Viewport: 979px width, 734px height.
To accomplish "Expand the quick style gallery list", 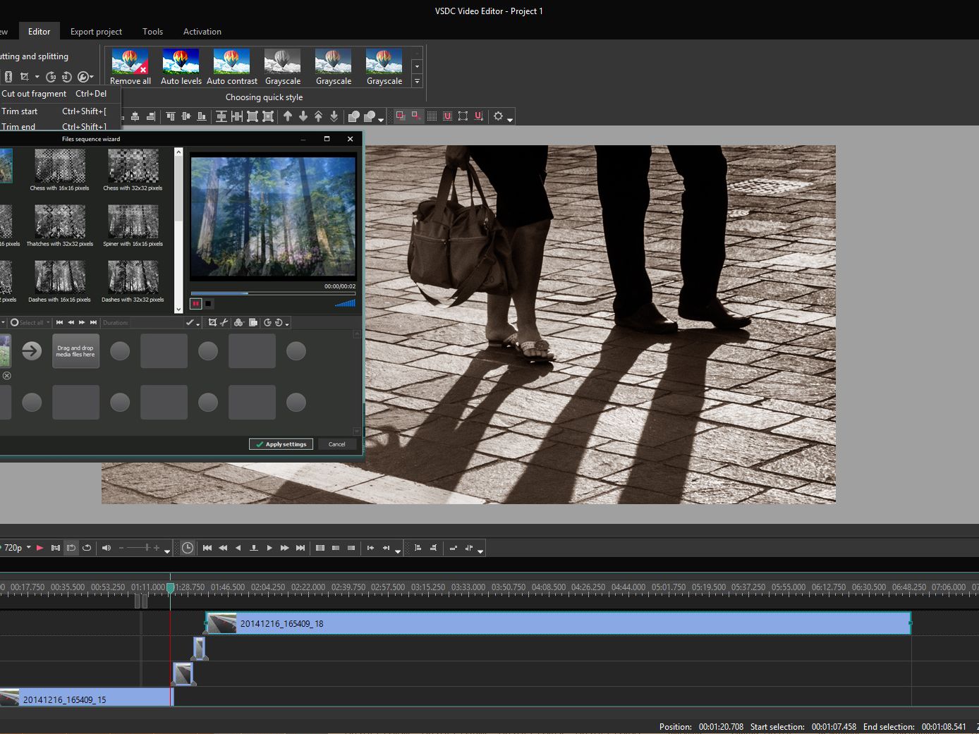I will point(417,81).
